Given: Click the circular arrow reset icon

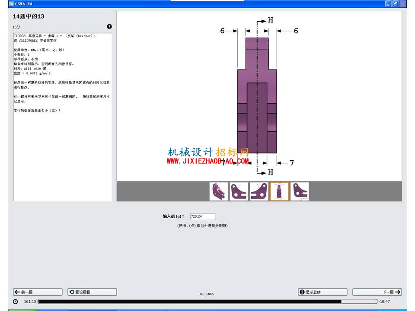Looking at the screenshot, I should [72, 292].
